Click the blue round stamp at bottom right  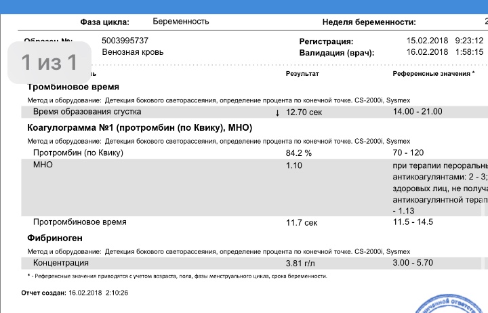pos(453,304)
